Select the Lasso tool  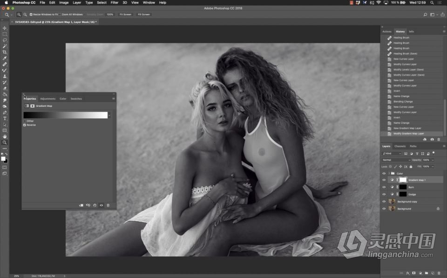[x=5, y=40]
